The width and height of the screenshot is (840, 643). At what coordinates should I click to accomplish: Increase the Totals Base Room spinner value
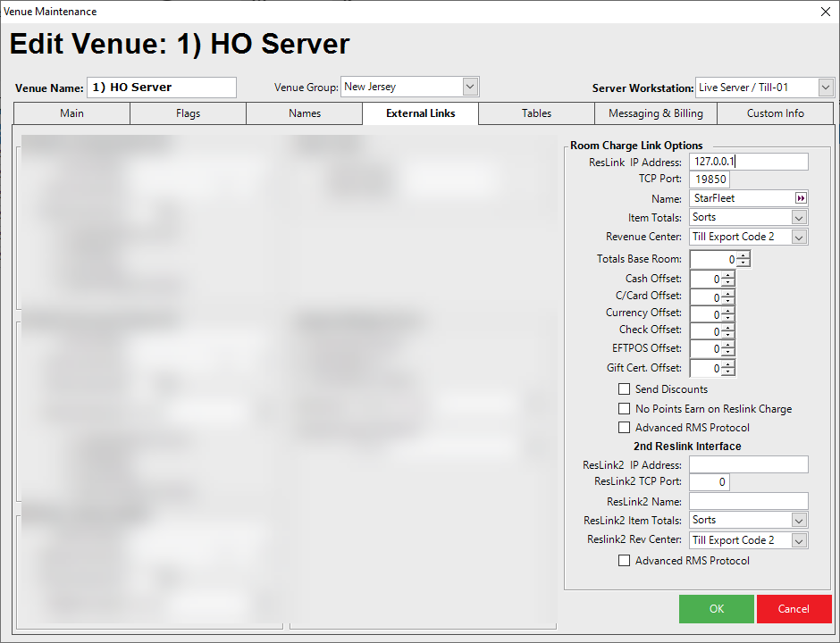click(x=743, y=255)
